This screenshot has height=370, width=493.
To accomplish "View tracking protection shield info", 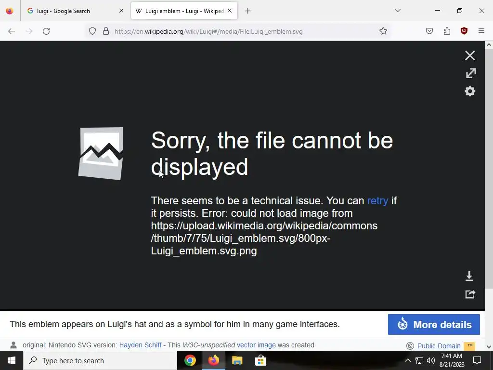I will [92, 31].
